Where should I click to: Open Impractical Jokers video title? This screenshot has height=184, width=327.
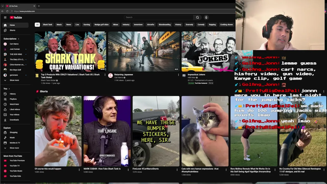(196, 75)
